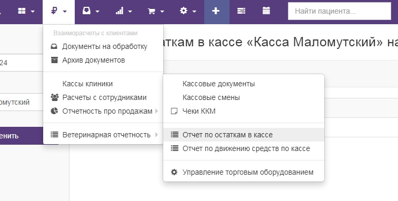
Task: Focus the 'Найти пациента...' search field
Action: [340, 11]
